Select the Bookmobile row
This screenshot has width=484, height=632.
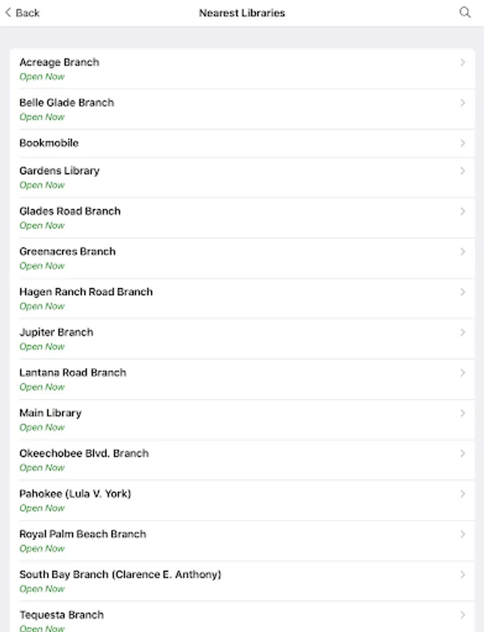(49, 143)
